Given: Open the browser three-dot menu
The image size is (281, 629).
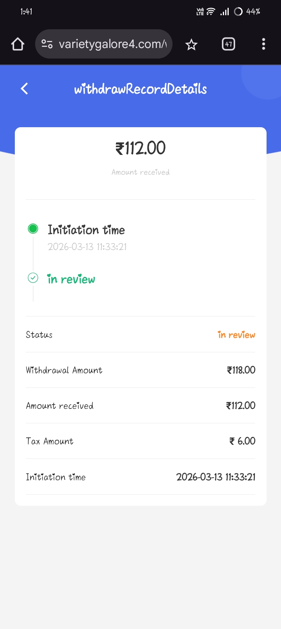Looking at the screenshot, I should [263, 44].
